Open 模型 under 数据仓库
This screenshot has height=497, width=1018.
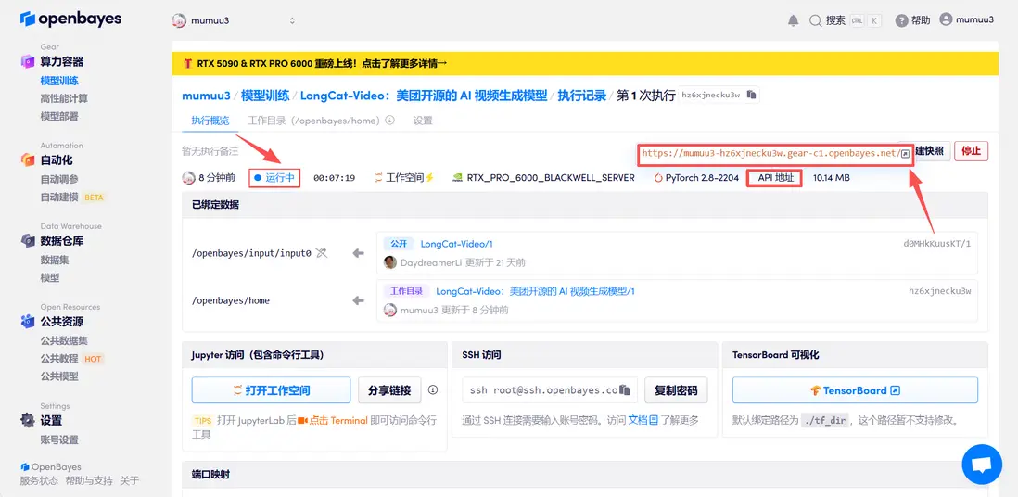point(50,277)
